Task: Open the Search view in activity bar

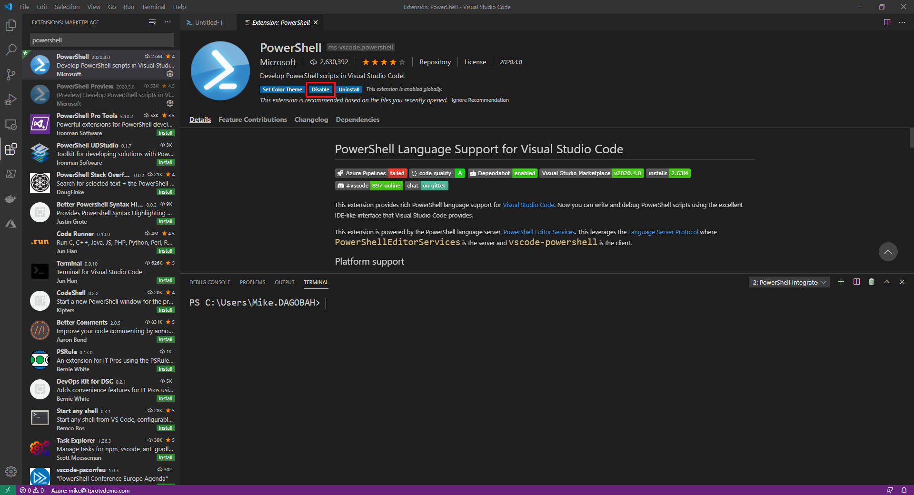Action: click(x=11, y=49)
